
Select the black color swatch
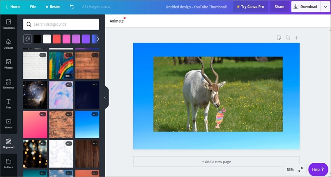point(38,39)
